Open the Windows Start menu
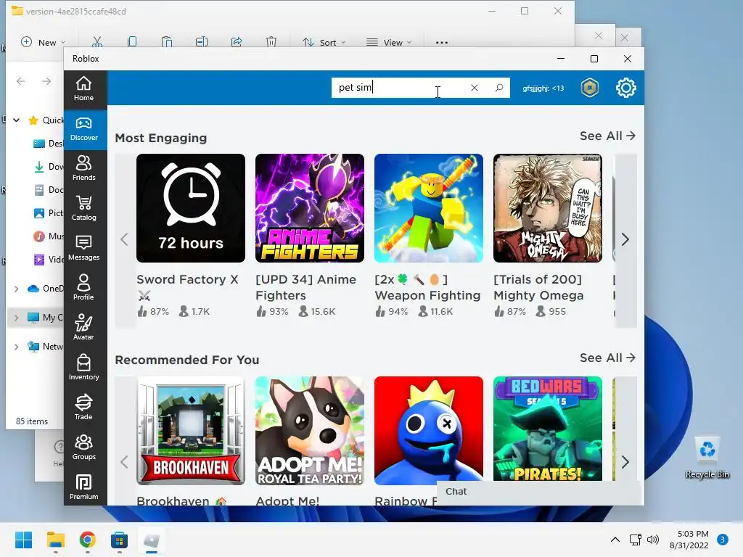Image resolution: width=743 pixels, height=557 pixels. [24, 540]
